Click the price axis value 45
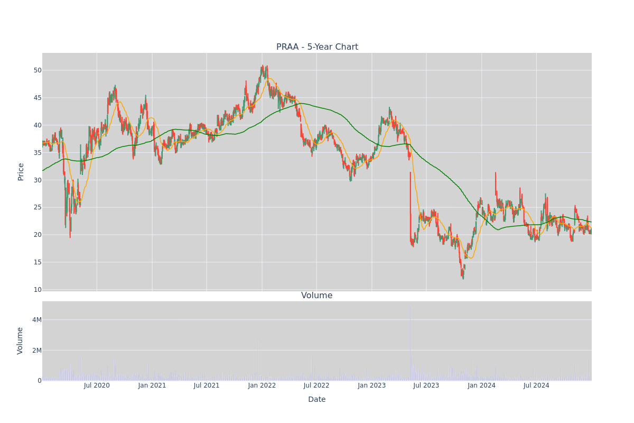The width and height of the screenshot is (634, 423). click(x=38, y=98)
